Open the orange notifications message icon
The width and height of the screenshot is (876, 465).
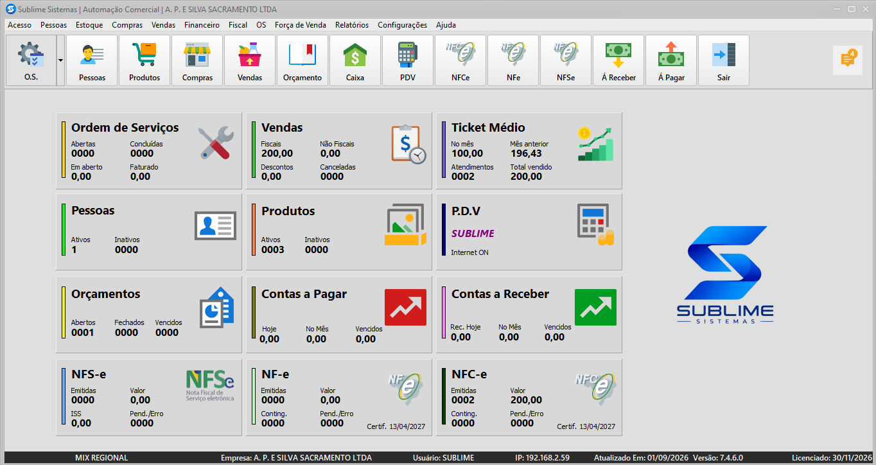click(x=848, y=60)
